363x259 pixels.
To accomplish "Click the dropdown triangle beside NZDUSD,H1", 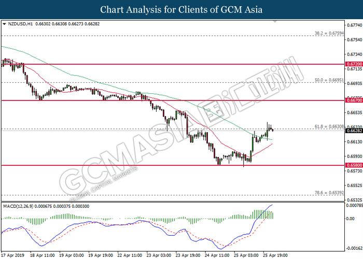I will click(5, 24).
